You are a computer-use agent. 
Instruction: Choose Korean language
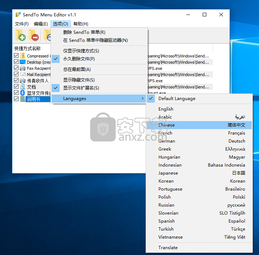199,181
